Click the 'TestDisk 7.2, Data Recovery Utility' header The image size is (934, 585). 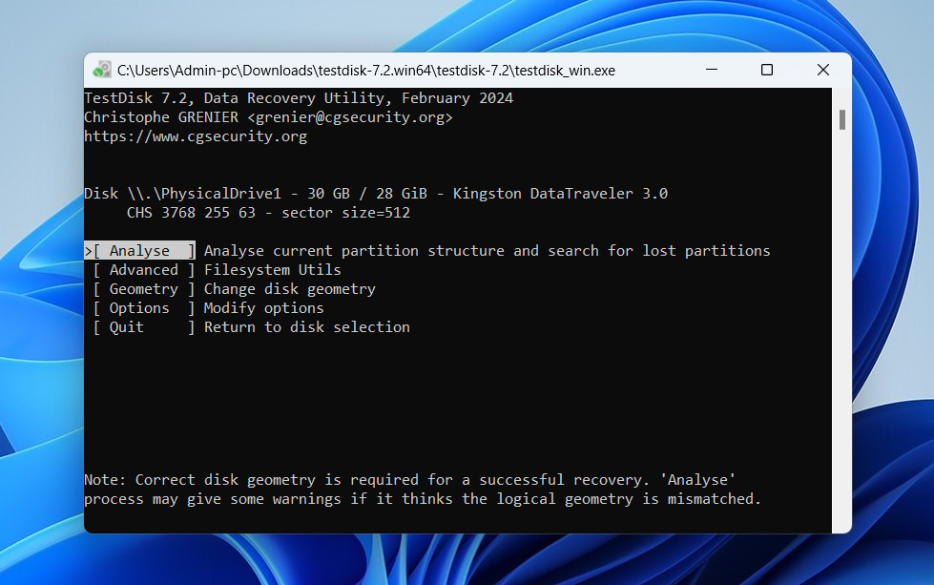pos(299,98)
